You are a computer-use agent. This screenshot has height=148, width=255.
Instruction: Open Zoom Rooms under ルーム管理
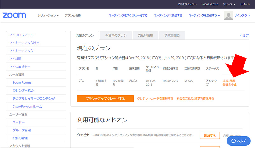(x=21, y=83)
